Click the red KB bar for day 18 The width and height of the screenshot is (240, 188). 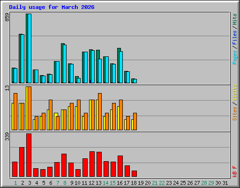tap(135, 174)
